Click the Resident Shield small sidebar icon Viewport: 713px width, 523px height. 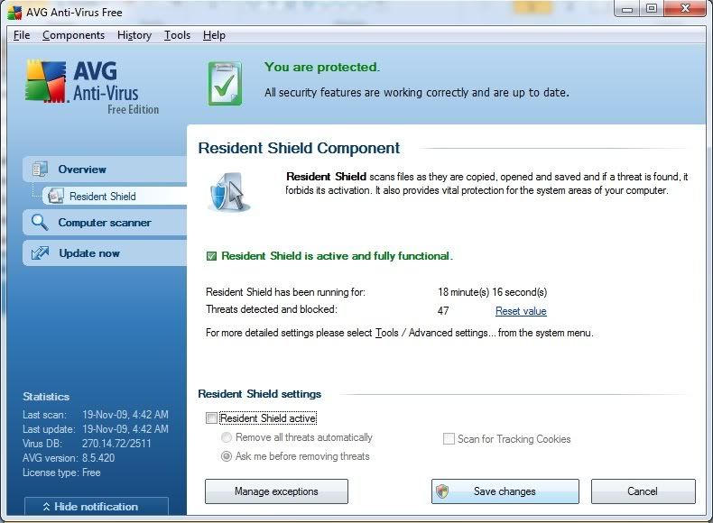[x=55, y=196]
